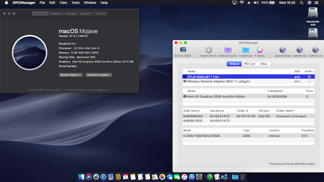Open the Window menu
This screenshot has width=324, height=182.
[x=90, y=3]
